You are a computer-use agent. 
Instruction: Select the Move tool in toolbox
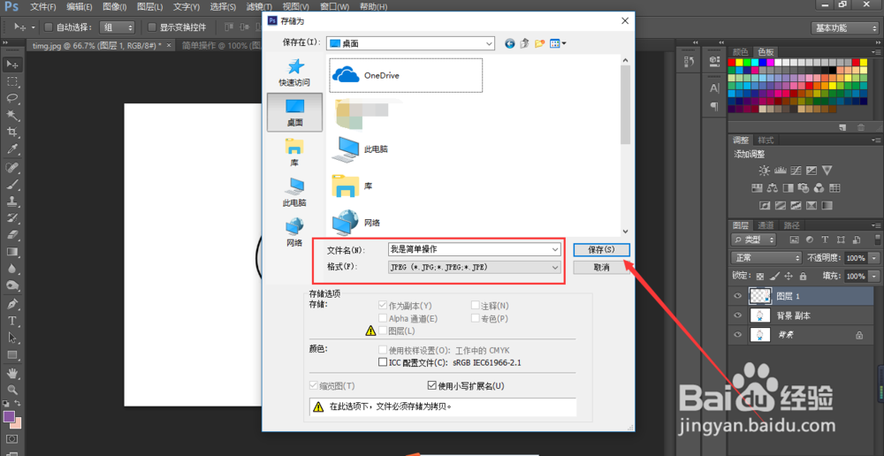12,65
